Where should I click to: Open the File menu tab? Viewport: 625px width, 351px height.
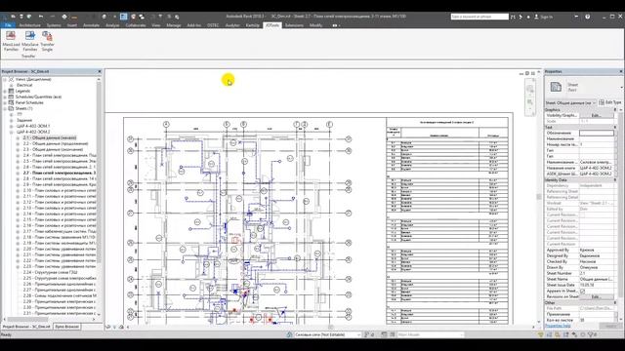(8, 25)
